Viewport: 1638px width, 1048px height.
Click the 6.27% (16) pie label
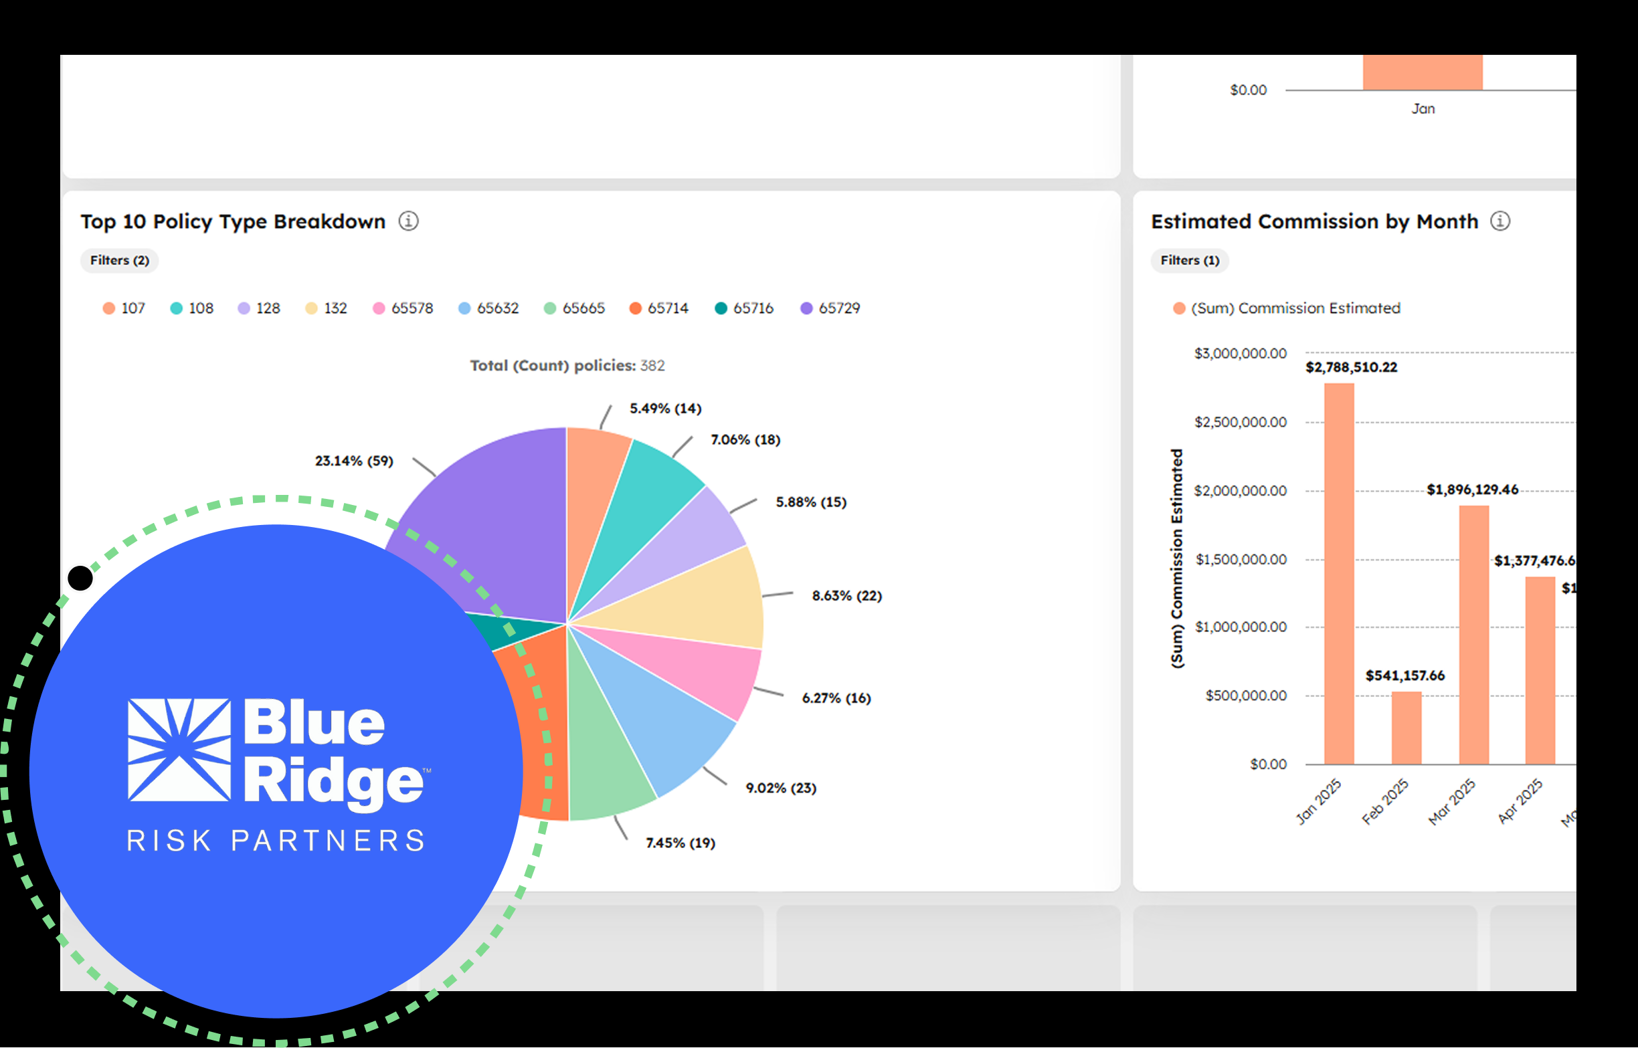pos(836,698)
